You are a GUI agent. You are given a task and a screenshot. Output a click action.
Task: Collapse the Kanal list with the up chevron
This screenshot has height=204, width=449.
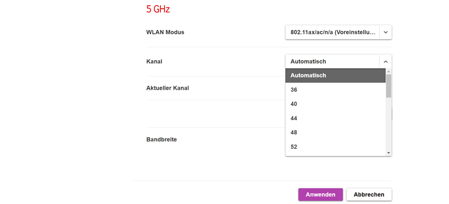click(x=386, y=62)
